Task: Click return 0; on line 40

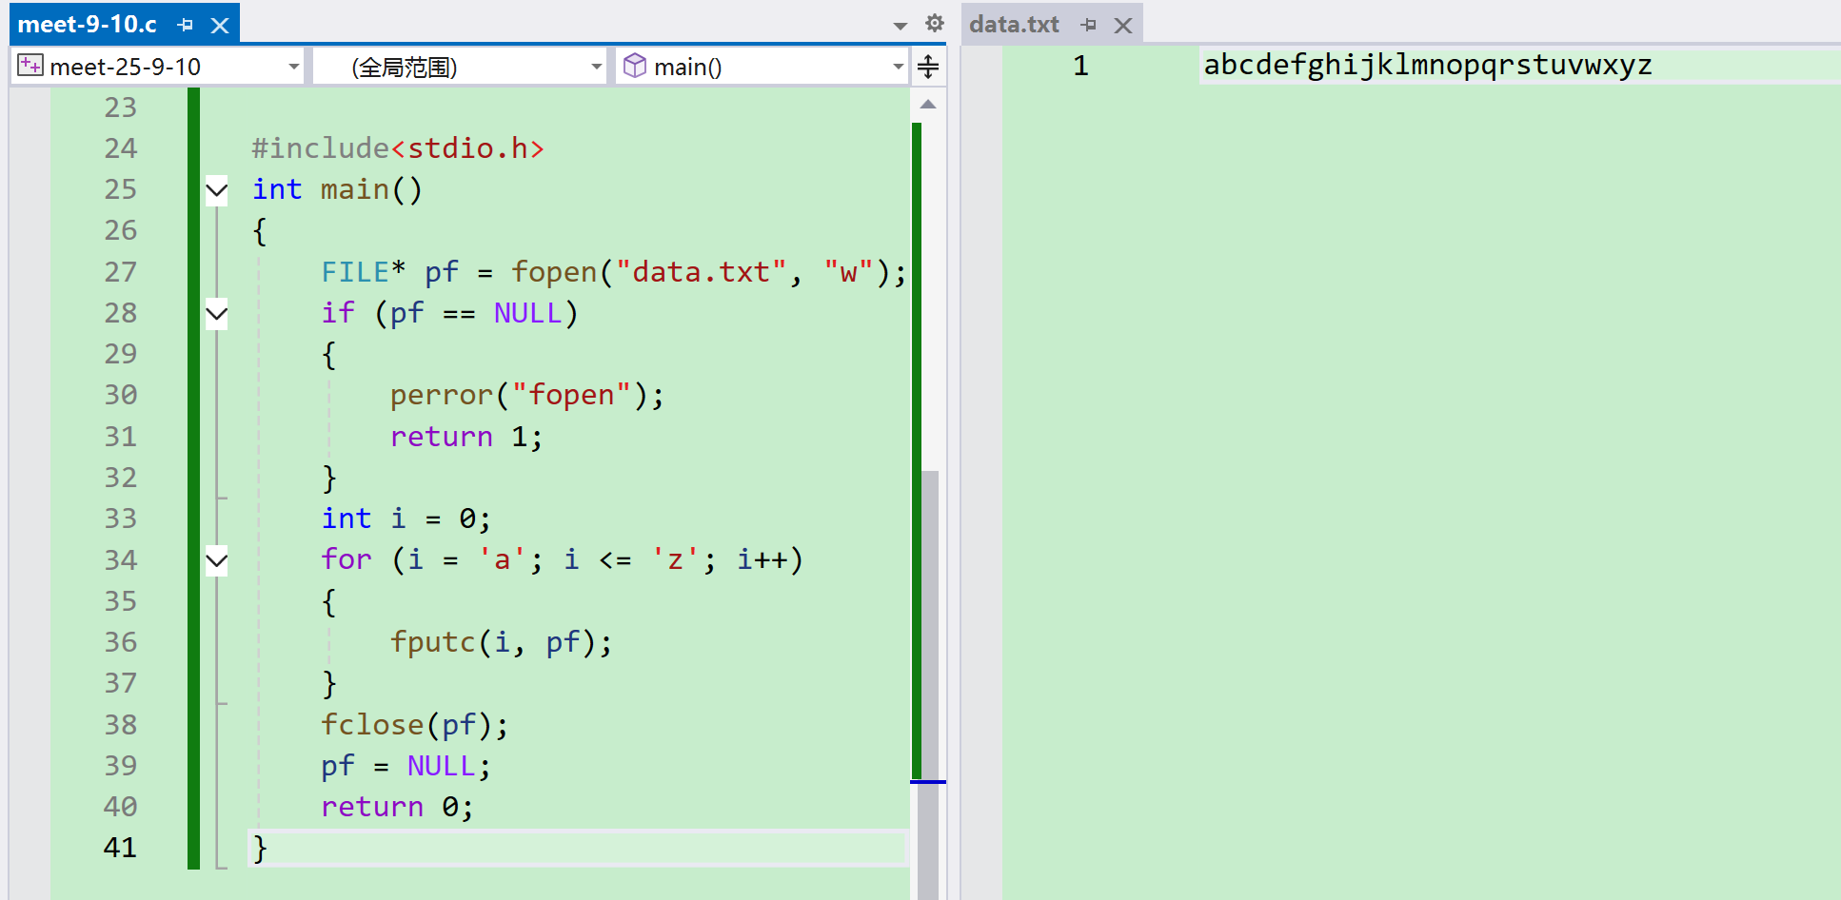Action: coord(397,807)
